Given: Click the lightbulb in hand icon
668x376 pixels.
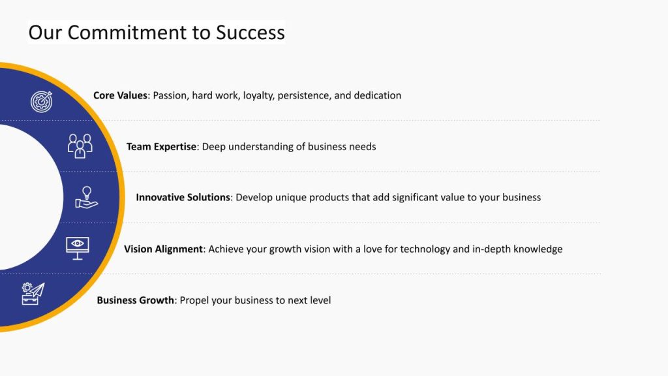Looking at the screenshot, I should click(x=87, y=197).
